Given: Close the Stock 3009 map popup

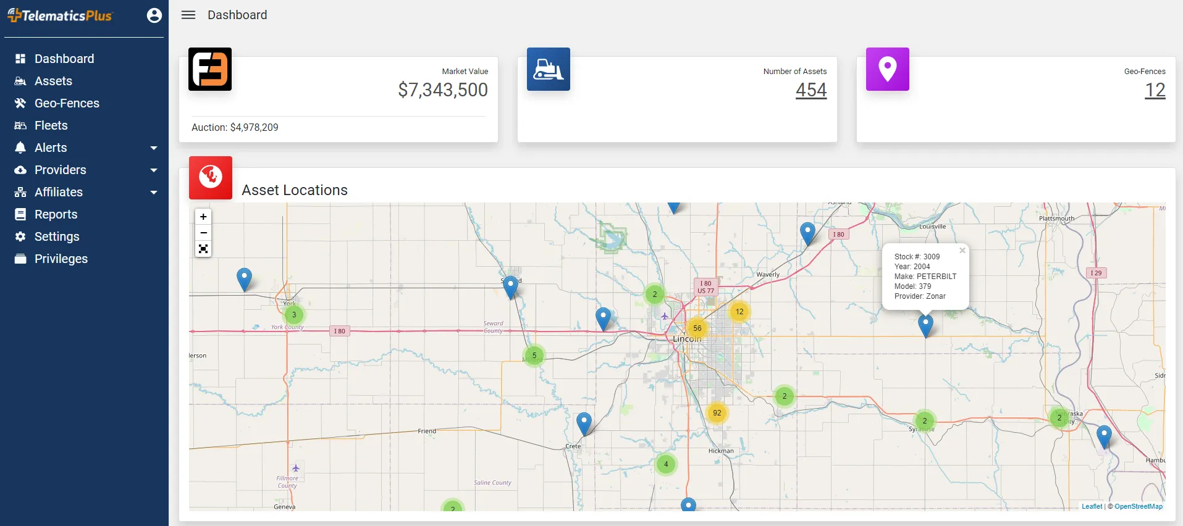Looking at the screenshot, I should 962,251.
